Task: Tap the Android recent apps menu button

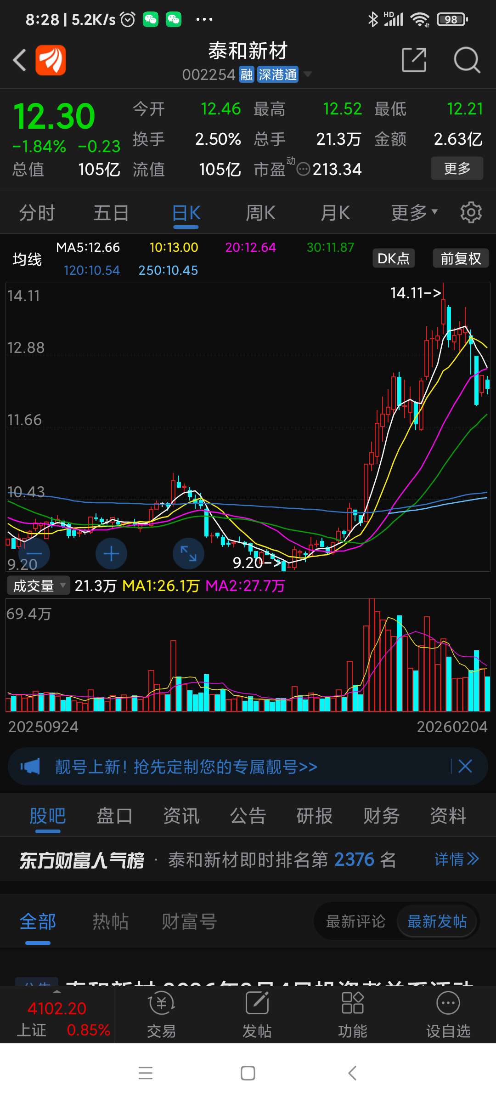Action: [x=146, y=1073]
